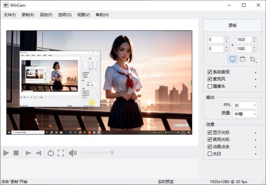Uncheck the 系统音频 checkbox

[210, 72]
